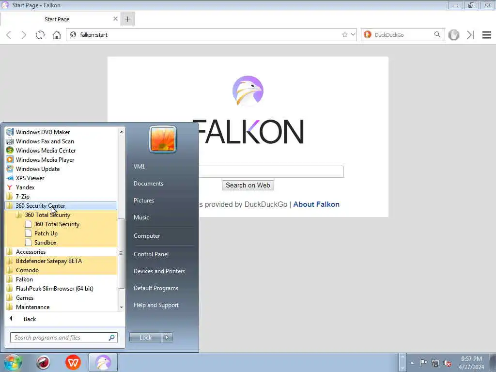Expand the Comodo folder
The height and width of the screenshot is (372, 496).
[x=61, y=270]
